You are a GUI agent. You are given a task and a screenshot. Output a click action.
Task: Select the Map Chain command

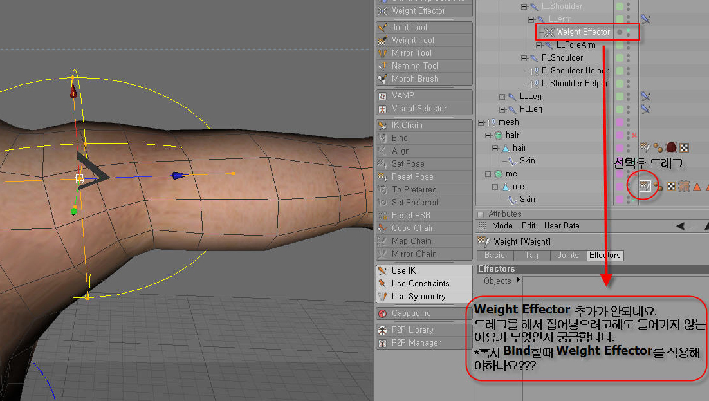(424, 241)
